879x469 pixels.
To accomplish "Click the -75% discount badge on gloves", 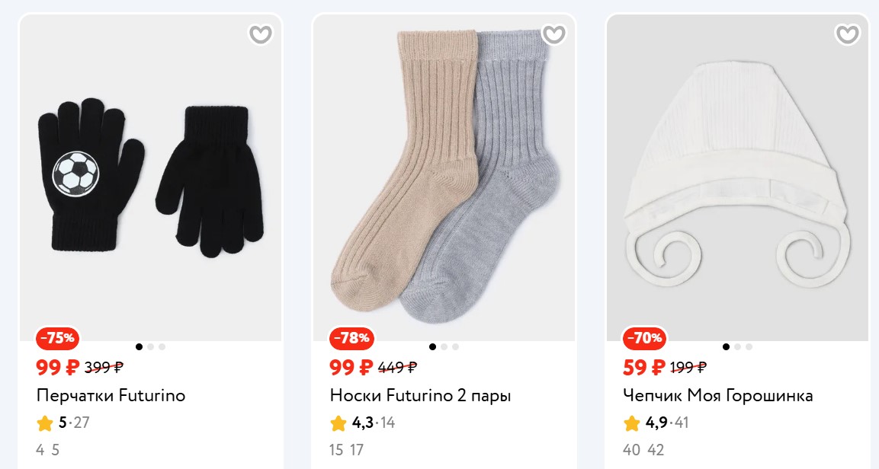I will tap(57, 338).
